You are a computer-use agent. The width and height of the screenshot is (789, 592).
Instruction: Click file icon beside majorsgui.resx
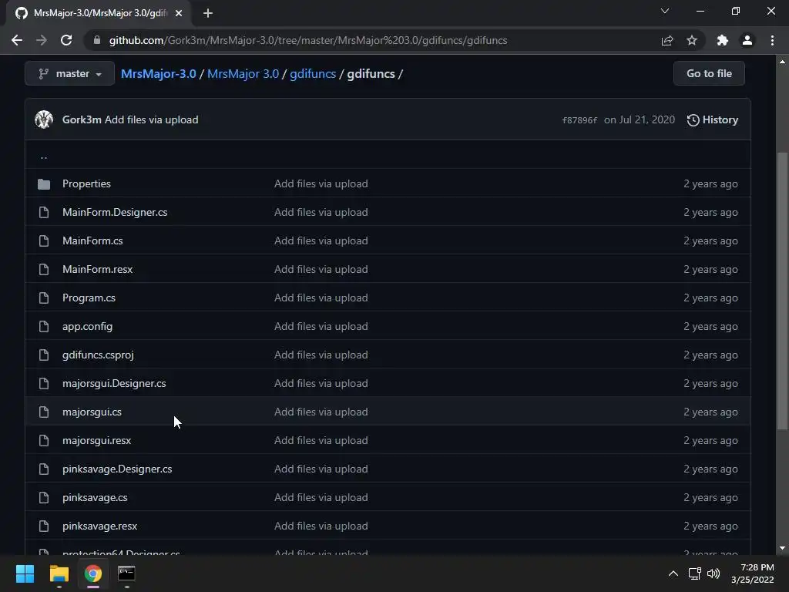click(44, 440)
